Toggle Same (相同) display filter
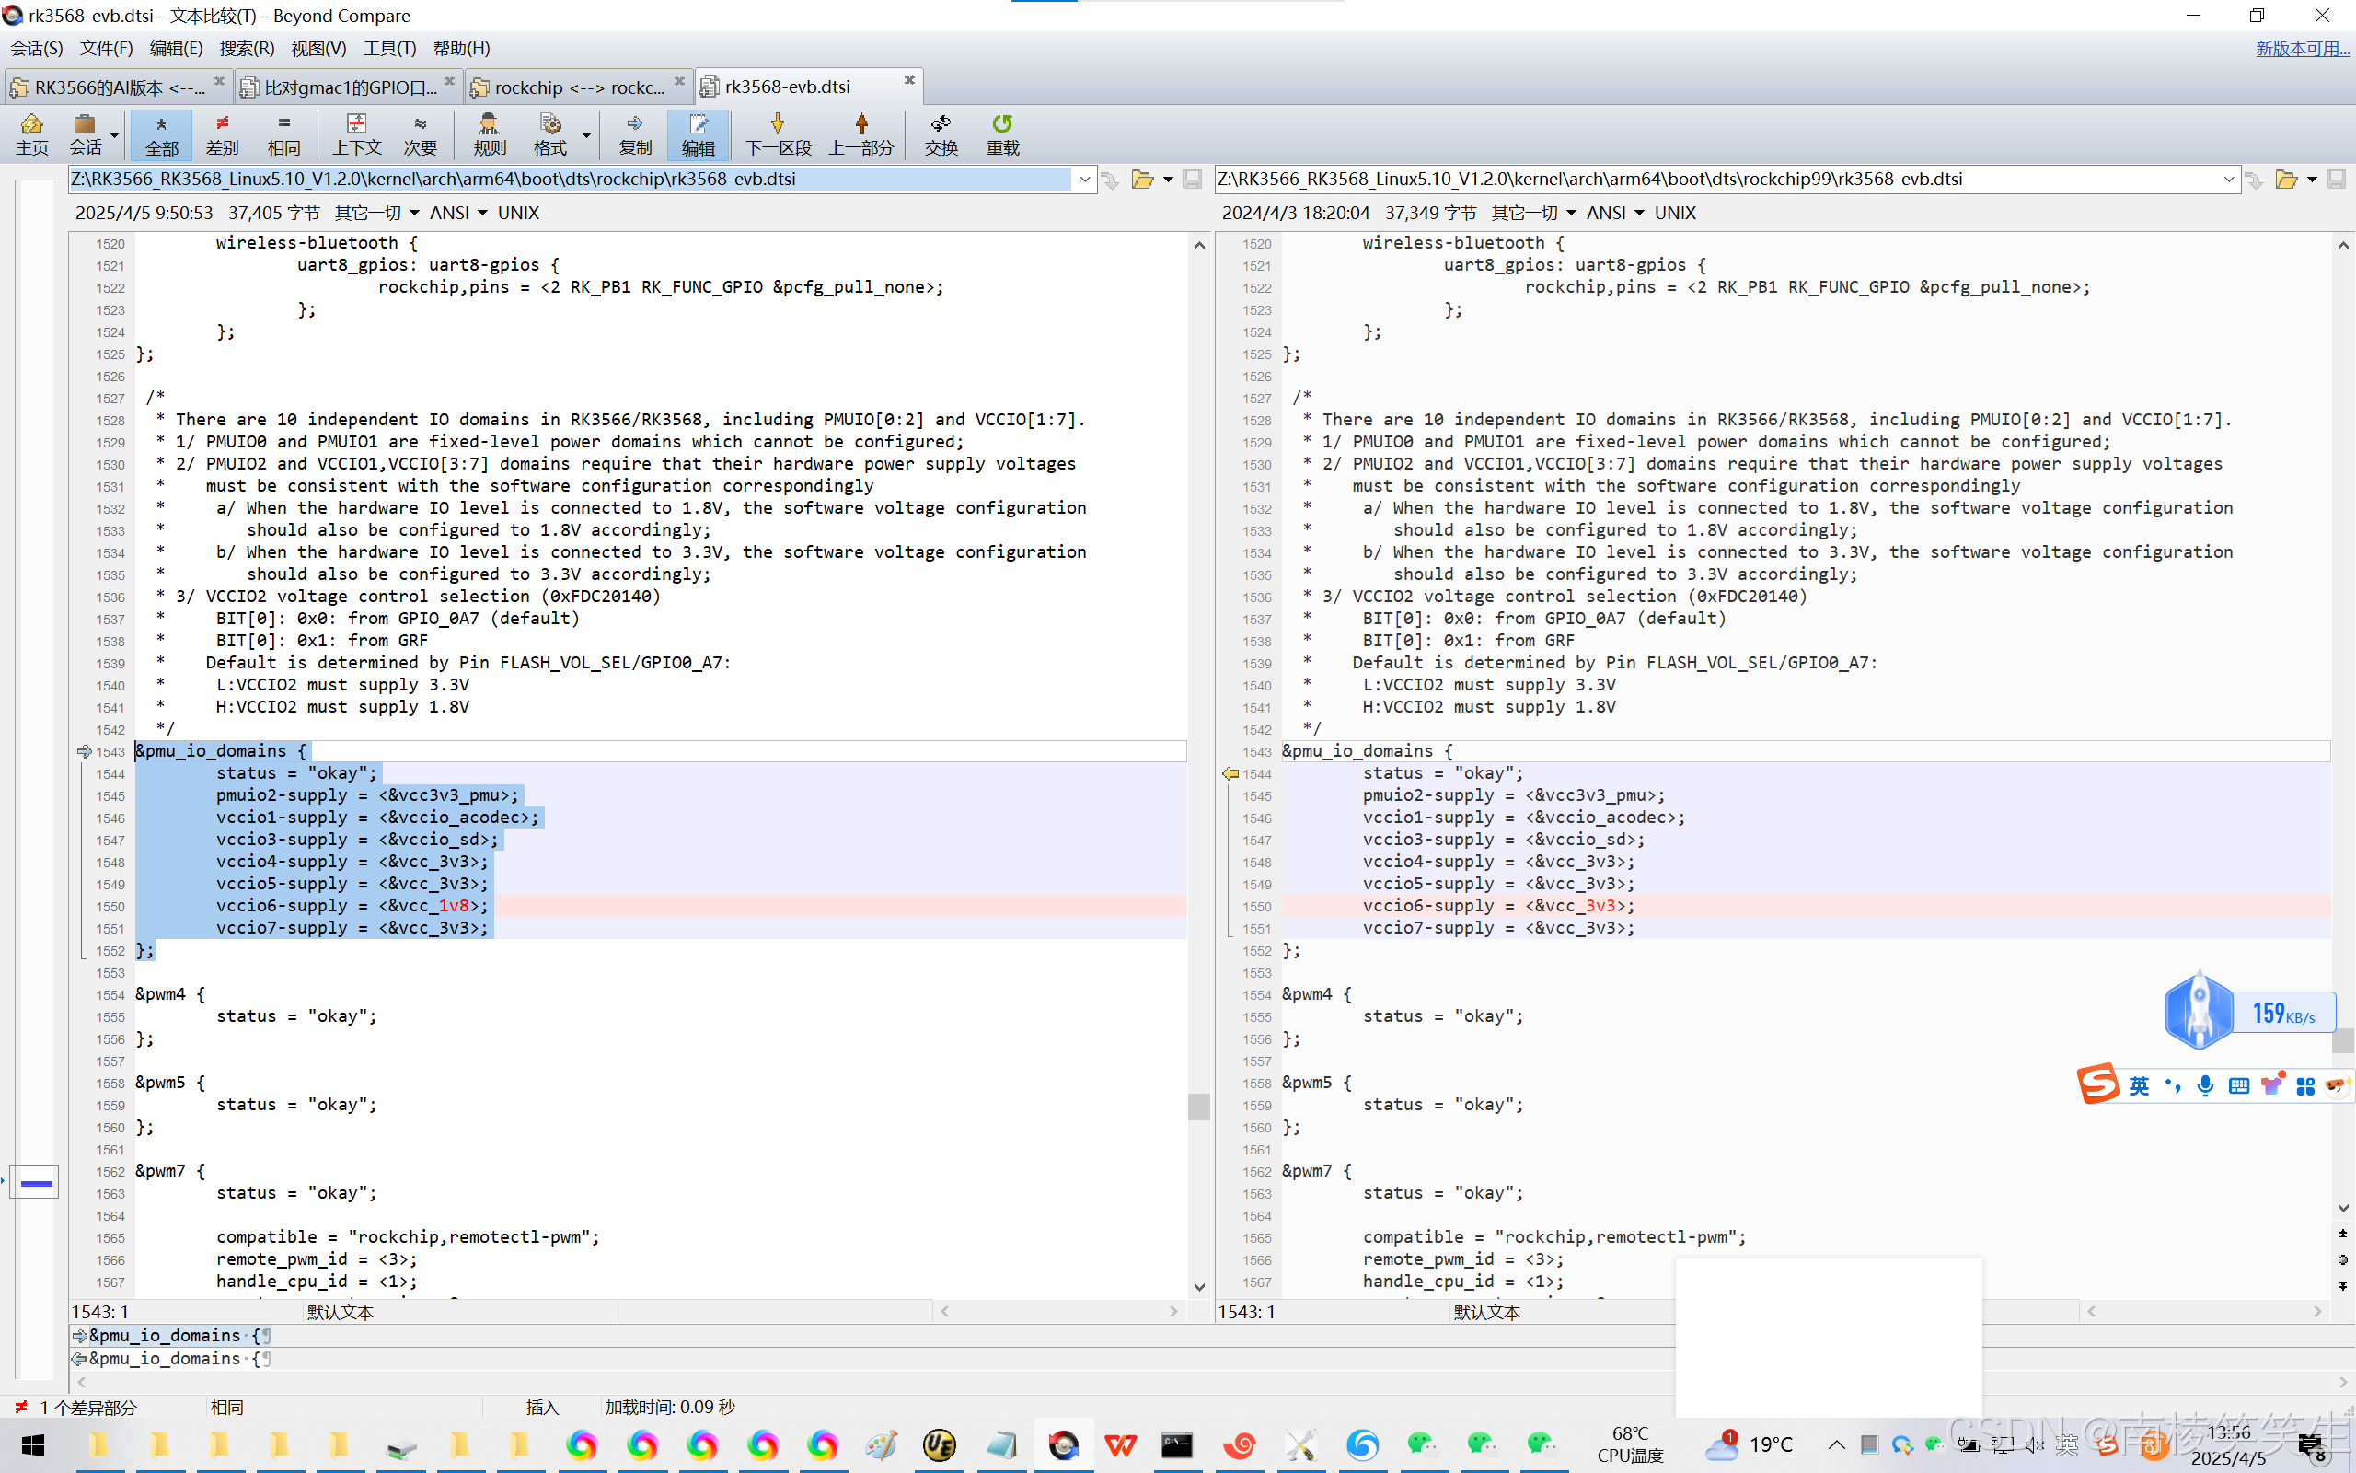This screenshot has width=2356, height=1473. (283, 134)
